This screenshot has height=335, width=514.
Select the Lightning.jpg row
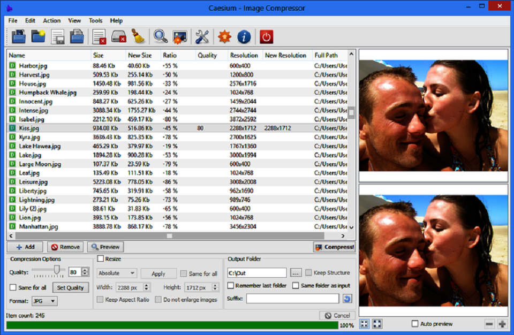click(177, 200)
